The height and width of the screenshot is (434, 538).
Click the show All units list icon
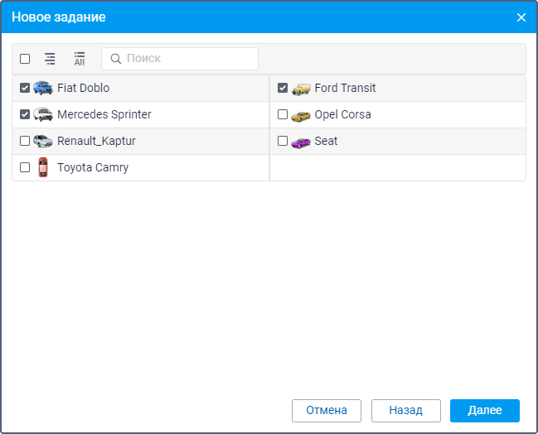click(x=80, y=59)
